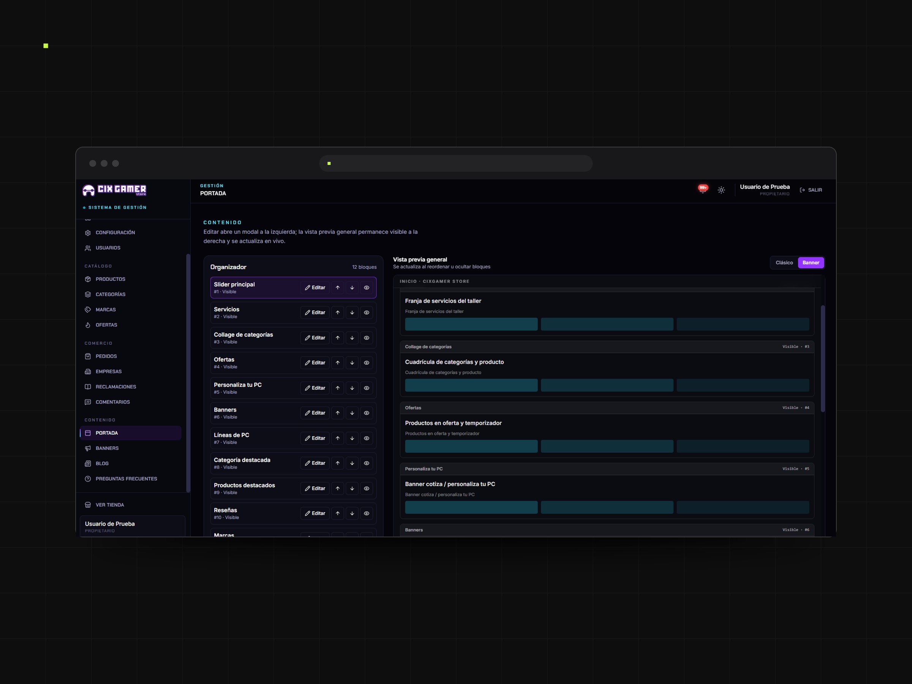Viewport: 912px width, 684px height.
Task: Move Collage de categorías block down
Action: pyautogui.click(x=352, y=338)
